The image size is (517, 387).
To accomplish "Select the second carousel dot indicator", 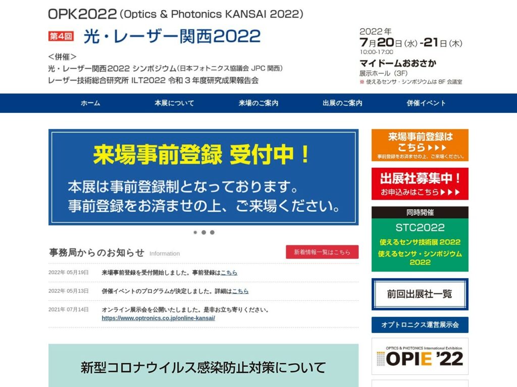I will (204, 232).
